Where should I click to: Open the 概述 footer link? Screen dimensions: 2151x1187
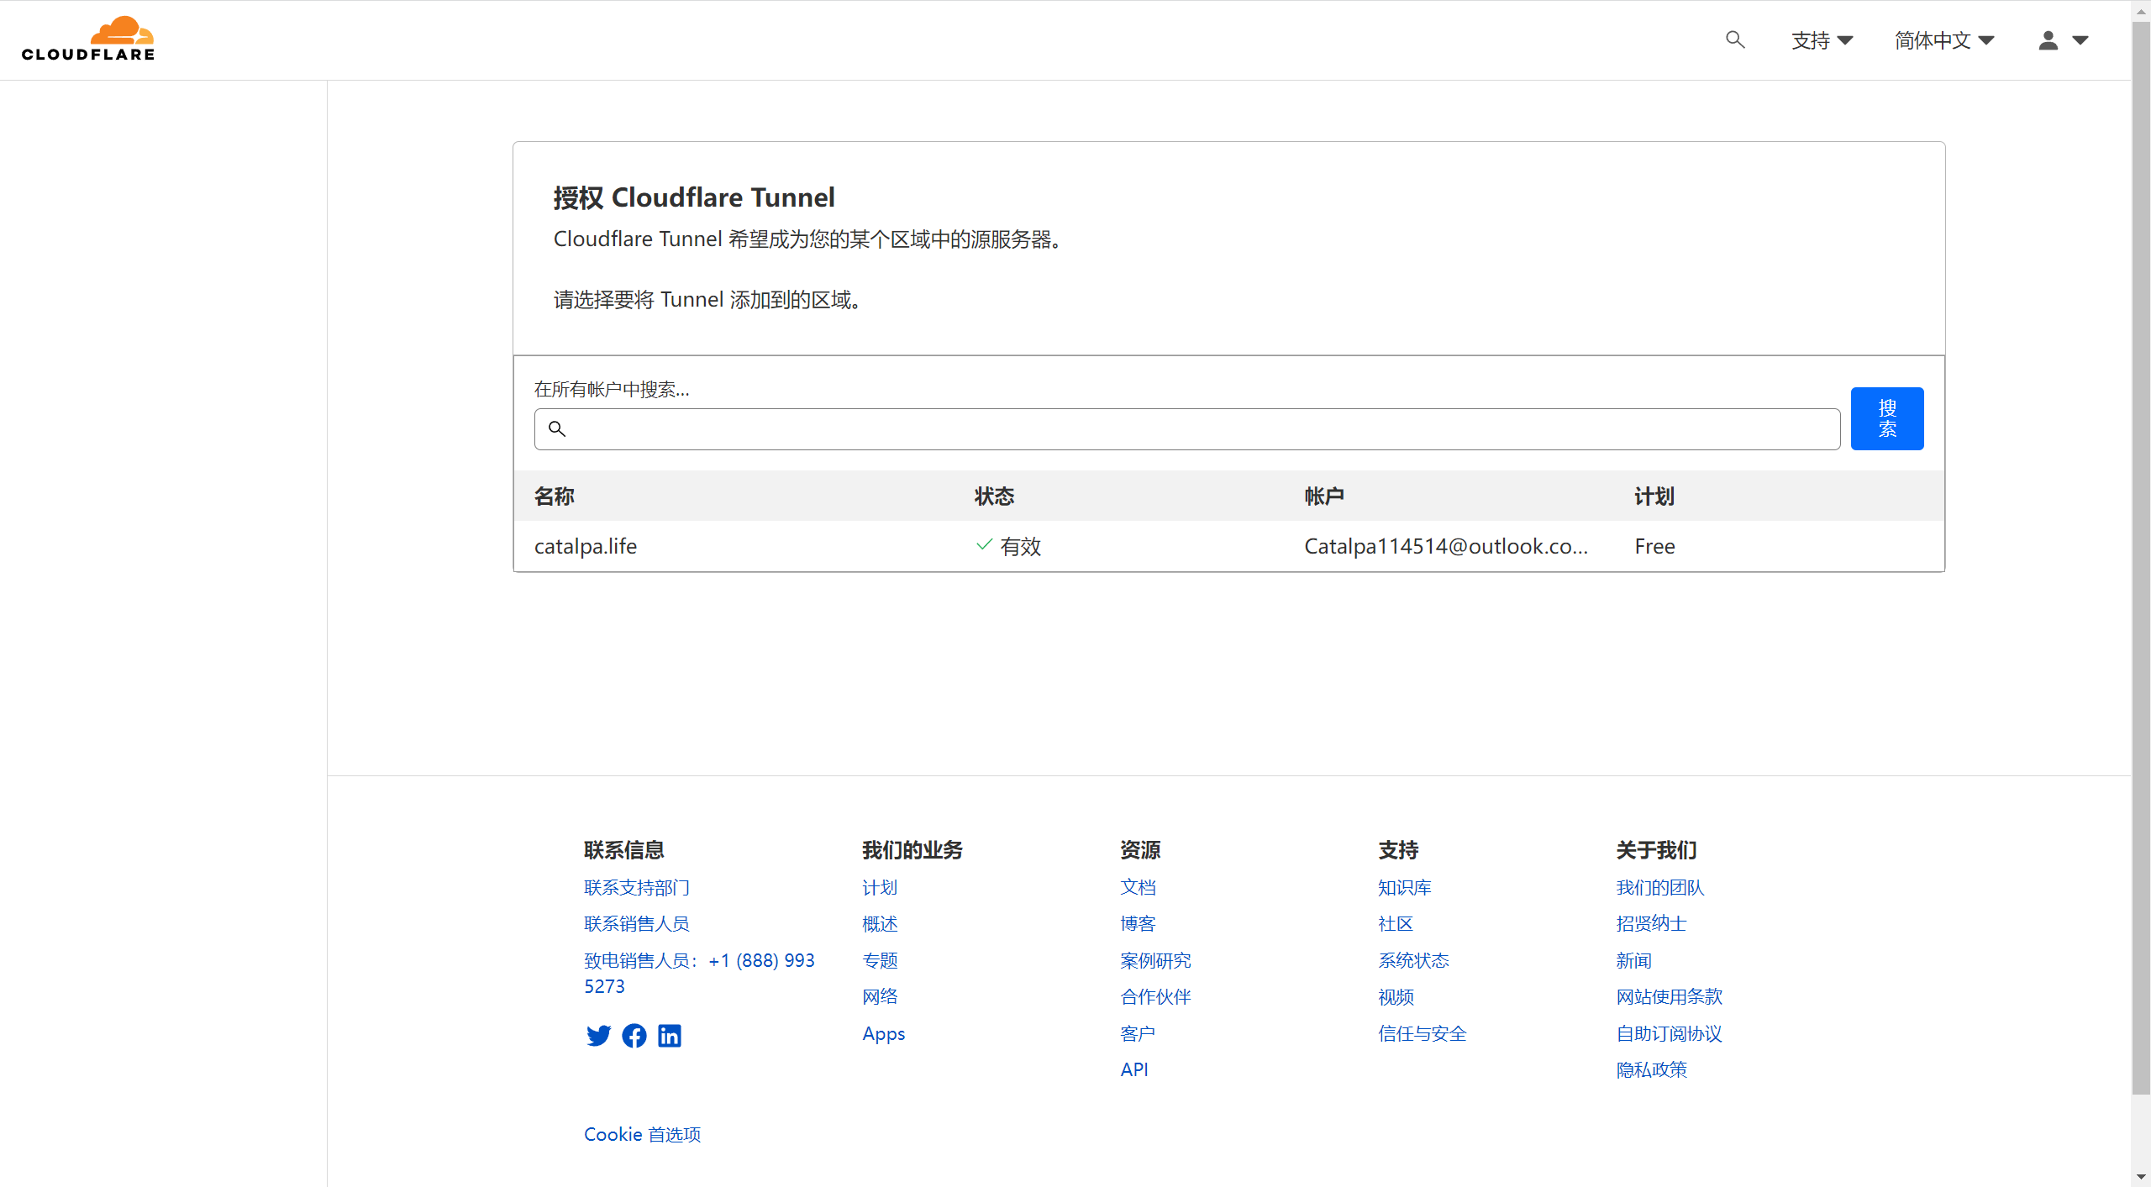880,923
